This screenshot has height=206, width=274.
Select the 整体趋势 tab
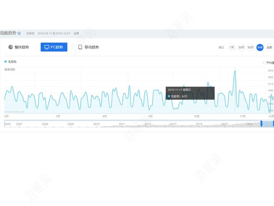pos(18,47)
